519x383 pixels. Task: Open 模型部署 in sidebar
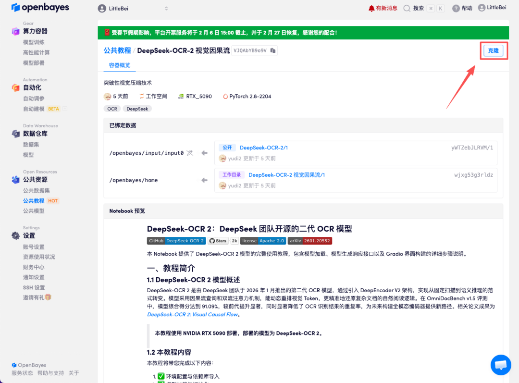(x=34, y=62)
